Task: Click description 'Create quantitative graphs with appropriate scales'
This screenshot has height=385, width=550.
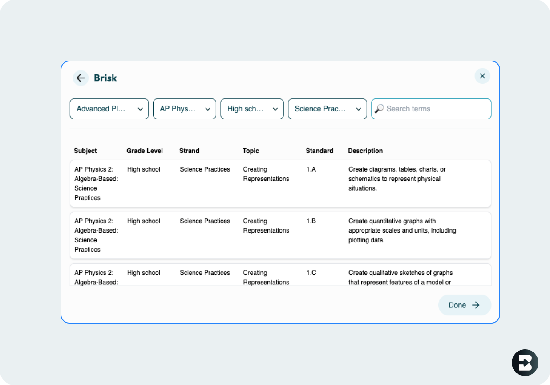Action: (x=402, y=230)
